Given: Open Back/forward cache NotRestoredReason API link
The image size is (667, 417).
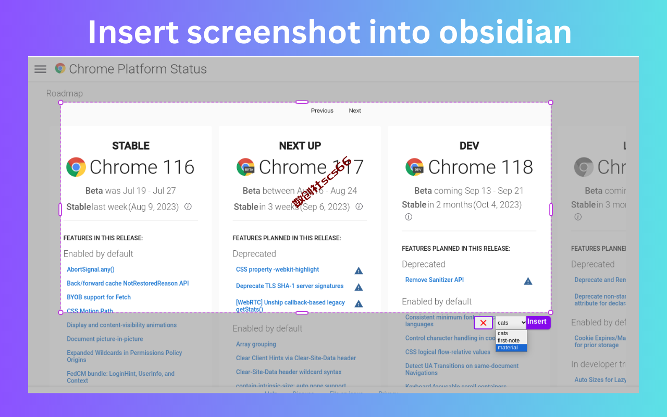Looking at the screenshot, I should coord(128,284).
